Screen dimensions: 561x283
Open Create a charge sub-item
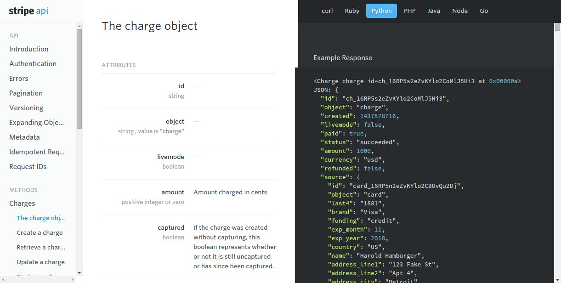click(40, 233)
